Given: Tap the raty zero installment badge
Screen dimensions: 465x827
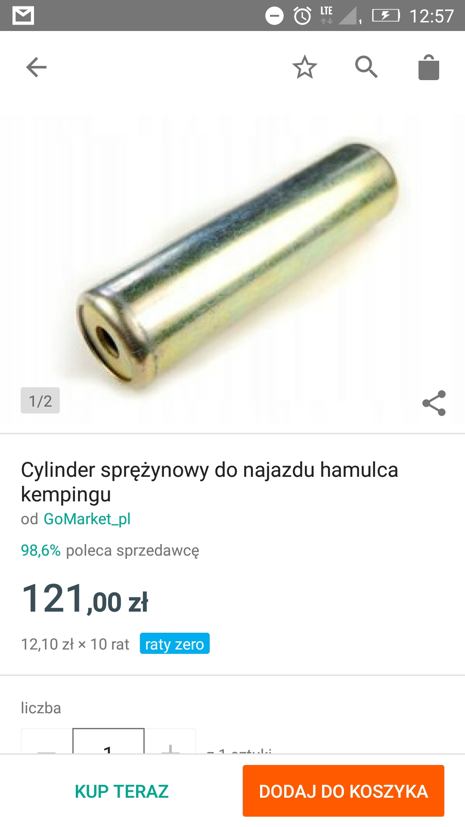Looking at the screenshot, I should tap(175, 644).
